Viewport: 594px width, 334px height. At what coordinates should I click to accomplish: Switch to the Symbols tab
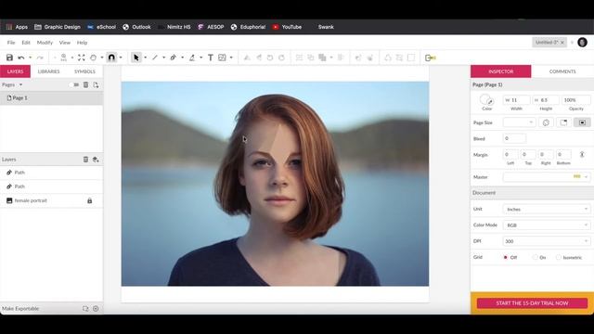click(84, 71)
